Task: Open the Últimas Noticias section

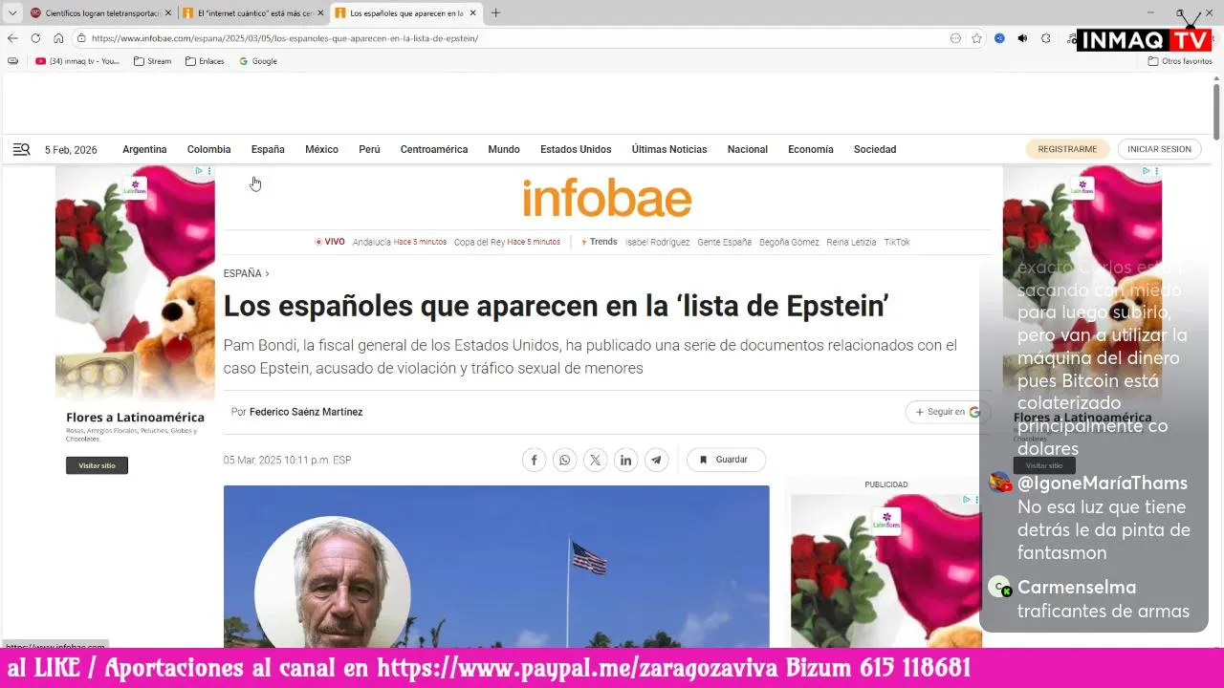Action: [x=669, y=149]
